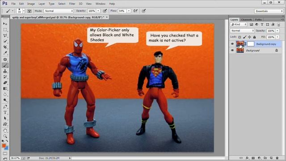The image size is (286, 161).
Task: Select the Blur tool
Action: click(x=5, y=94)
